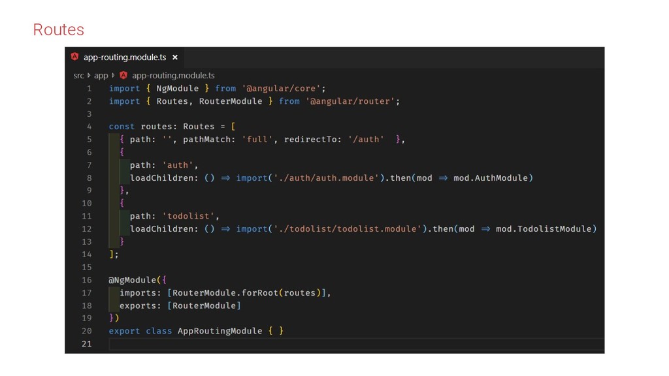This screenshot has width=669, height=376.
Task: Click 'mod.TodolistModule' on line 12
Action: coord(544,229)
